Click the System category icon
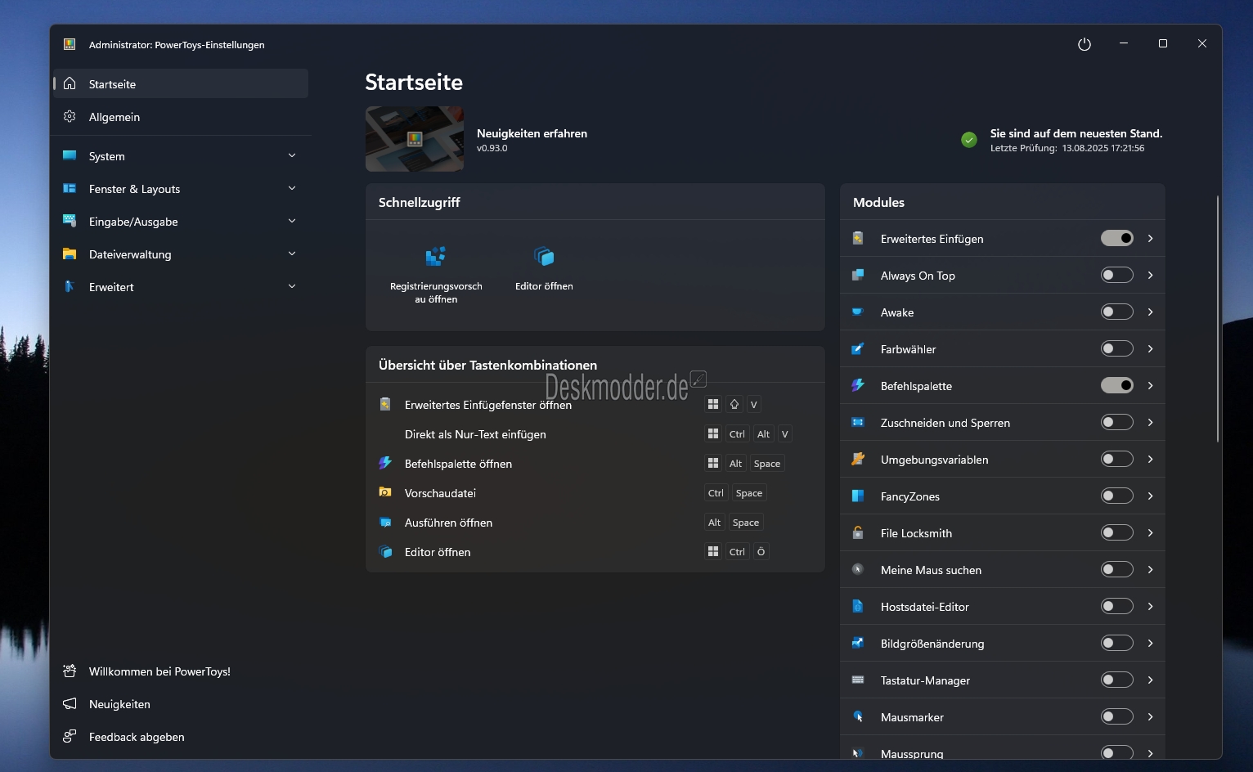This screenshot has height=772, width=1253. coord(70,155)
